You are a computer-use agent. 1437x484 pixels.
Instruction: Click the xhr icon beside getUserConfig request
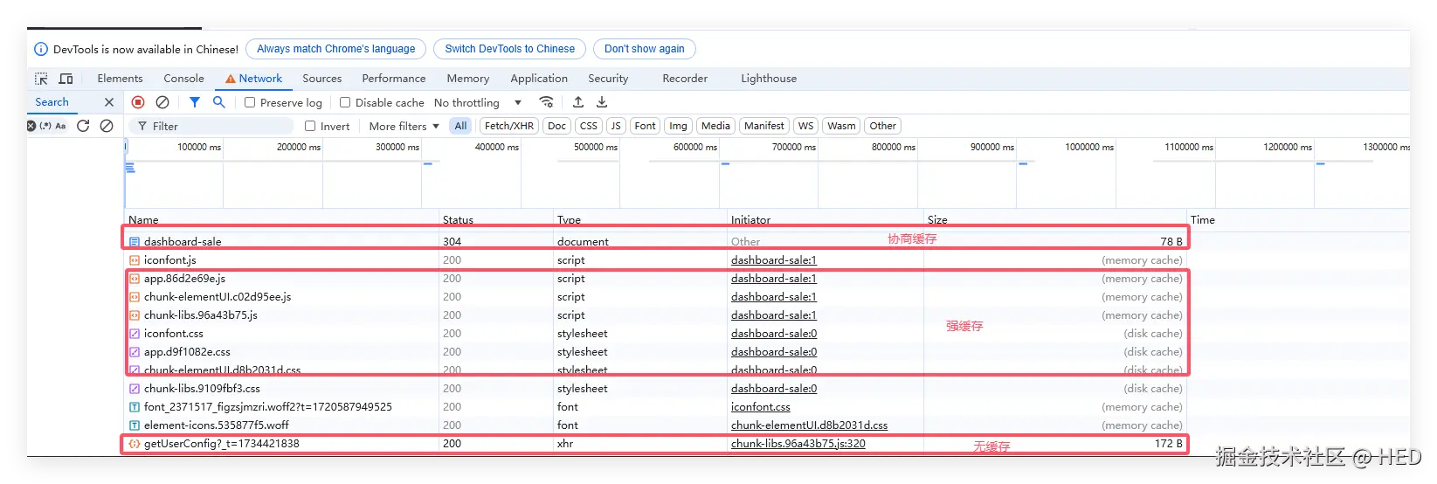point(135,444)
